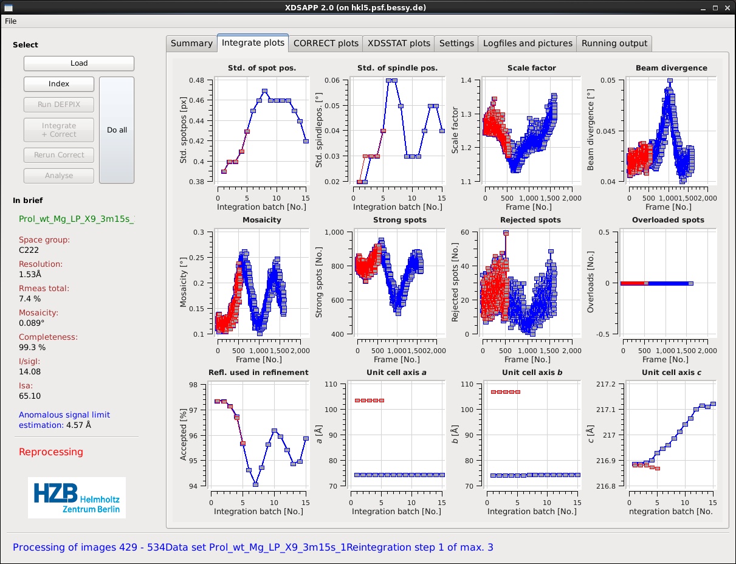Show the Running output tab
Image resolution: width=736 pixels, height=564 pixels.
[614, 43]
